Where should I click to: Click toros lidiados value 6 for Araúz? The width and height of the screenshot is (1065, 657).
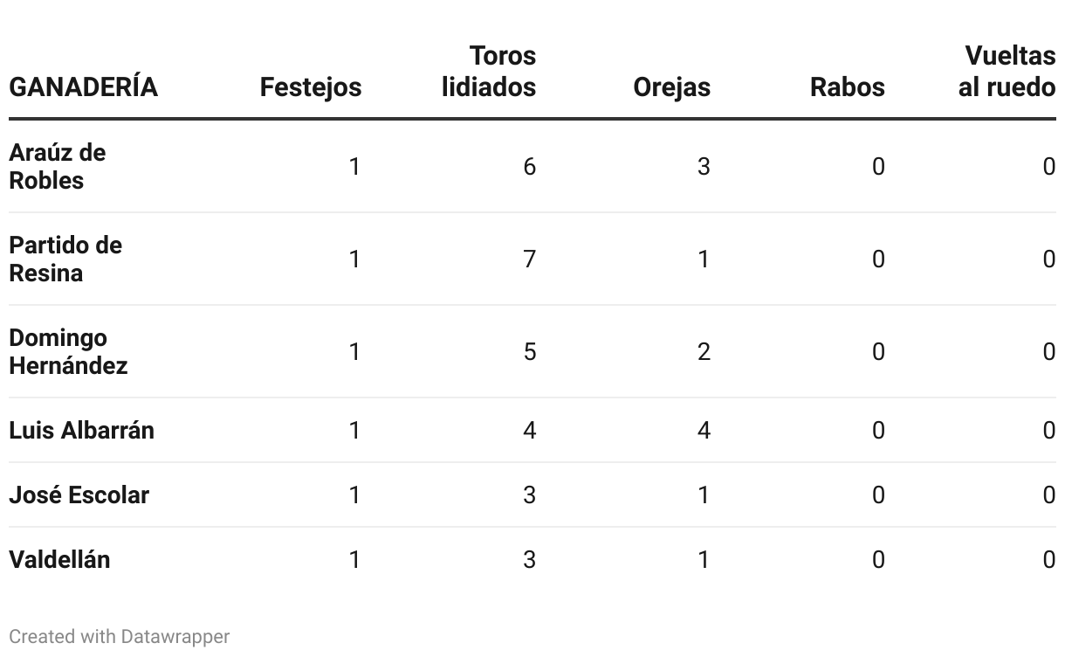529,167
